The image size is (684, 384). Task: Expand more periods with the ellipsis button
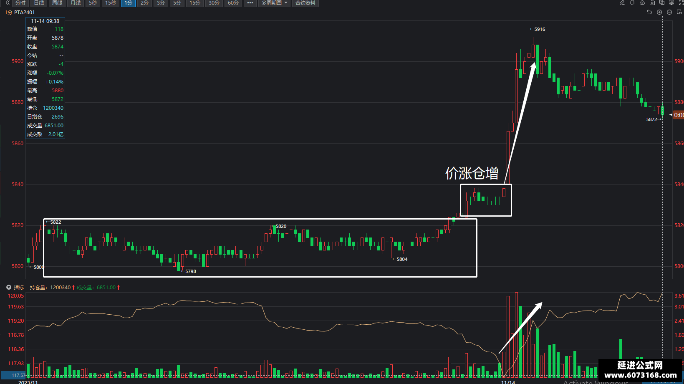click(250, 3)
